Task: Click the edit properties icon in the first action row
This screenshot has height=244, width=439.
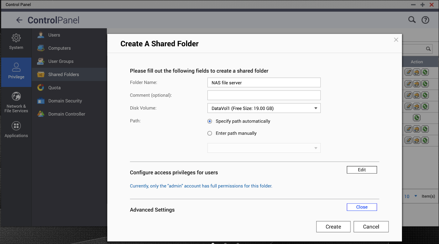Action: coord(408,72)
